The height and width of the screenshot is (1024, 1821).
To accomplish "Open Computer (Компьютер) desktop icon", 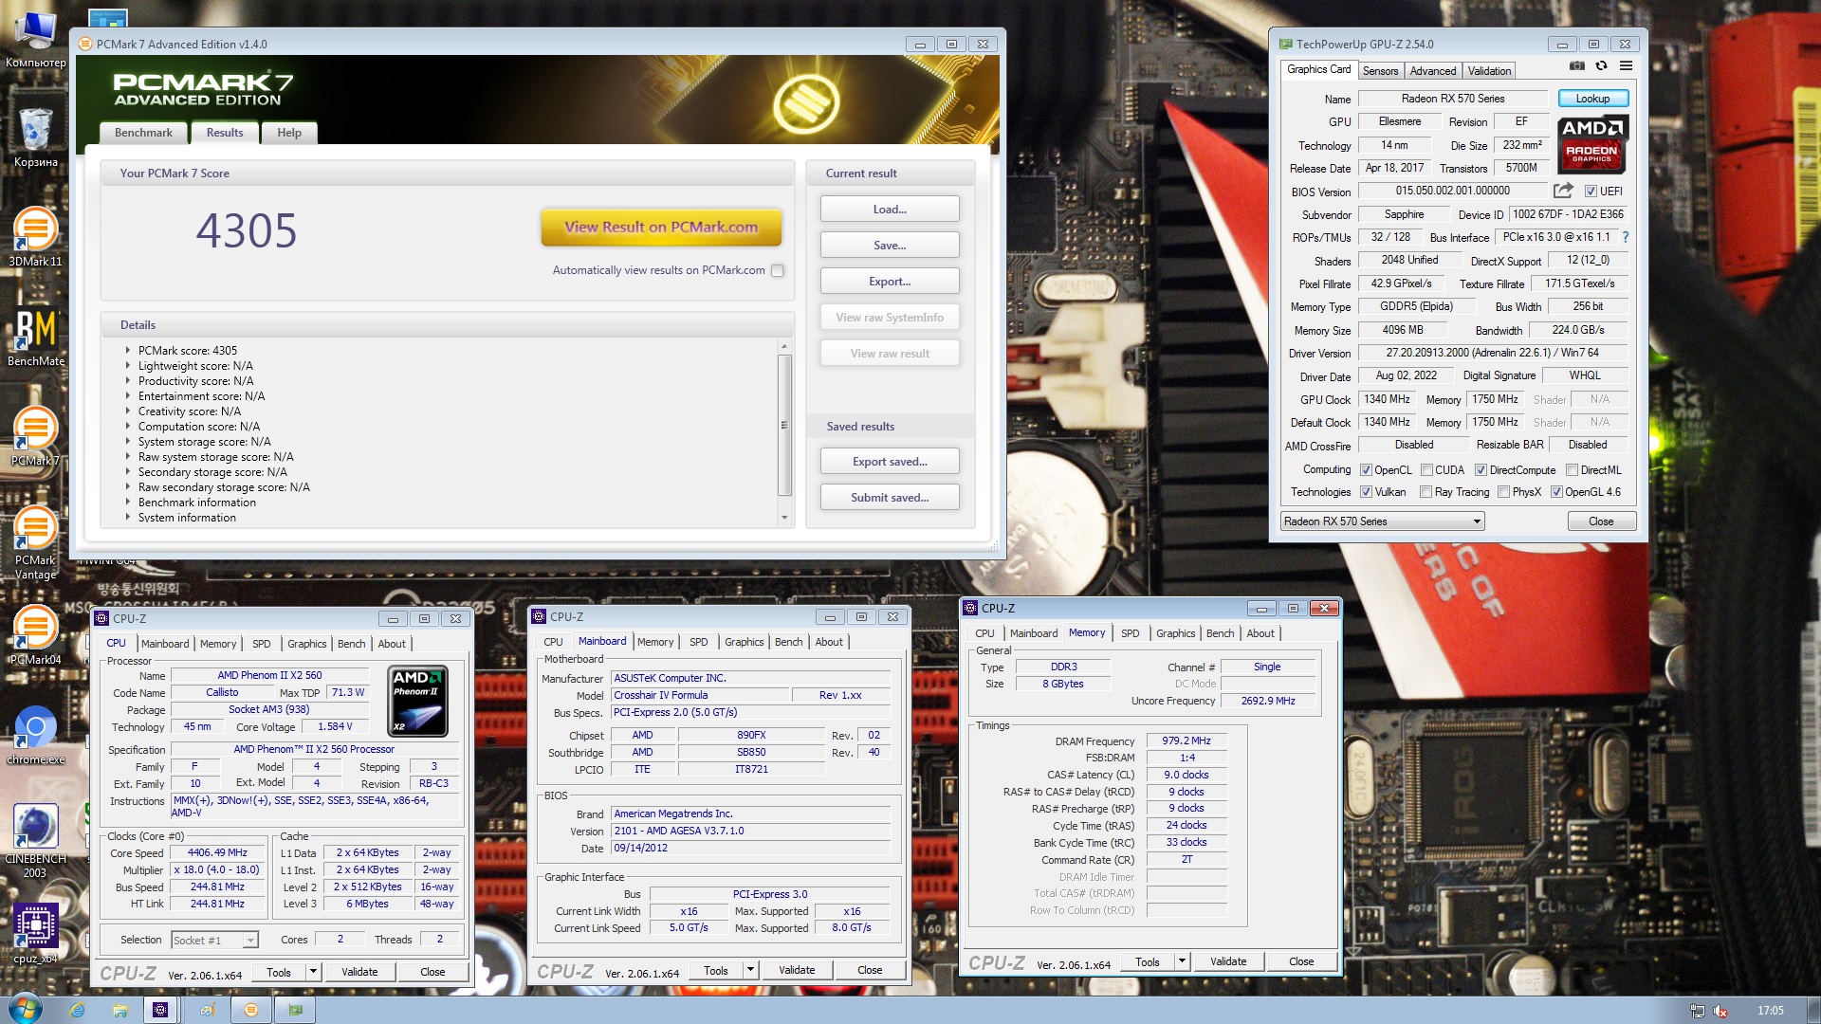I will point(35,39).
